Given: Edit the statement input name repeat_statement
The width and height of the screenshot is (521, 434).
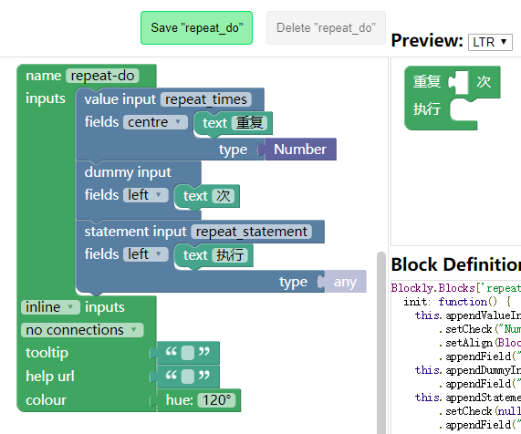Looking at the screenshot, I should coord(251,232).
